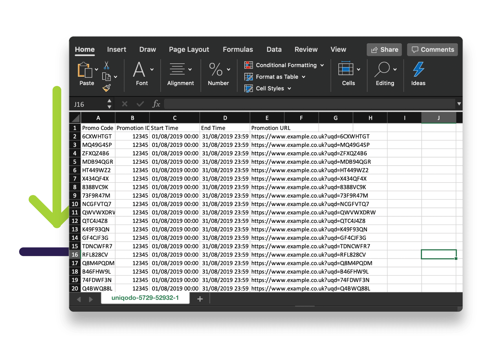The height and width of the screenshot is (348, 486).
Task: Go to next sheet arrow
Action: pyautogui.click(x=91, y=299)
